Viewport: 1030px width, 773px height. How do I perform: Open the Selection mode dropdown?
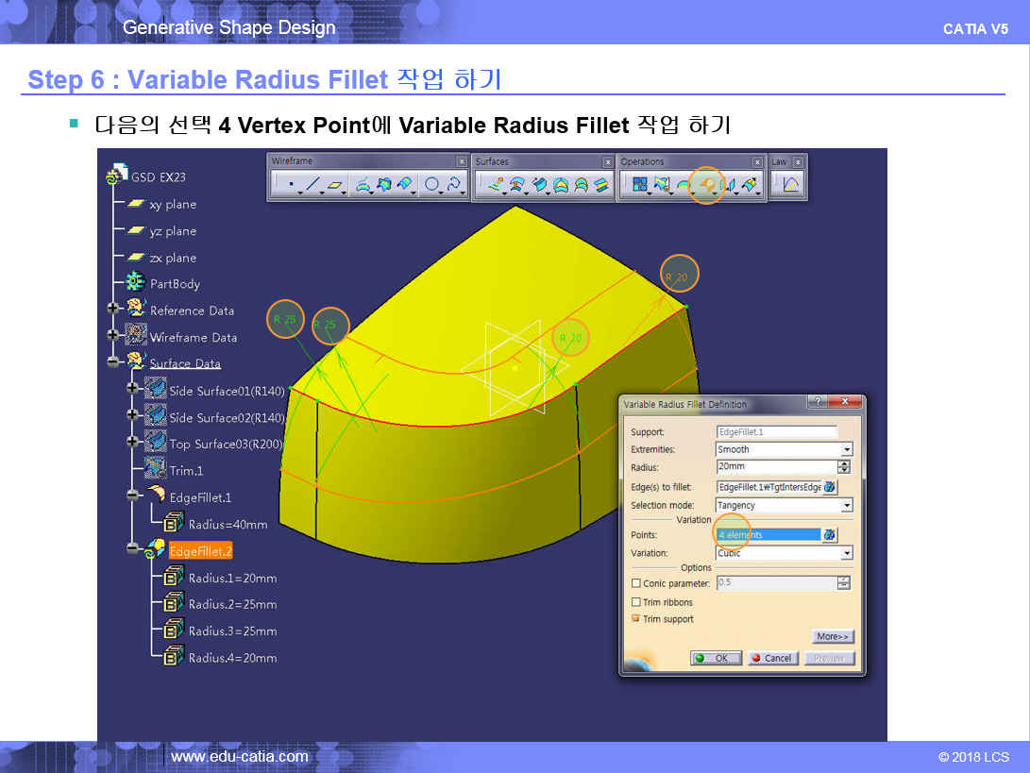(846, 506)
